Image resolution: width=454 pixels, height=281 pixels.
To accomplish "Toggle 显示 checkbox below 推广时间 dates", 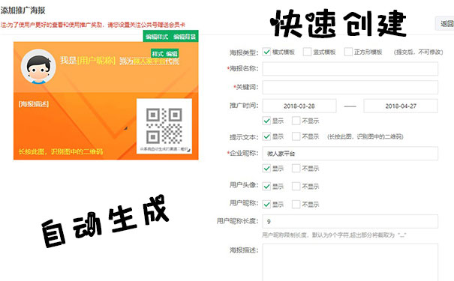I will (266, 121).
